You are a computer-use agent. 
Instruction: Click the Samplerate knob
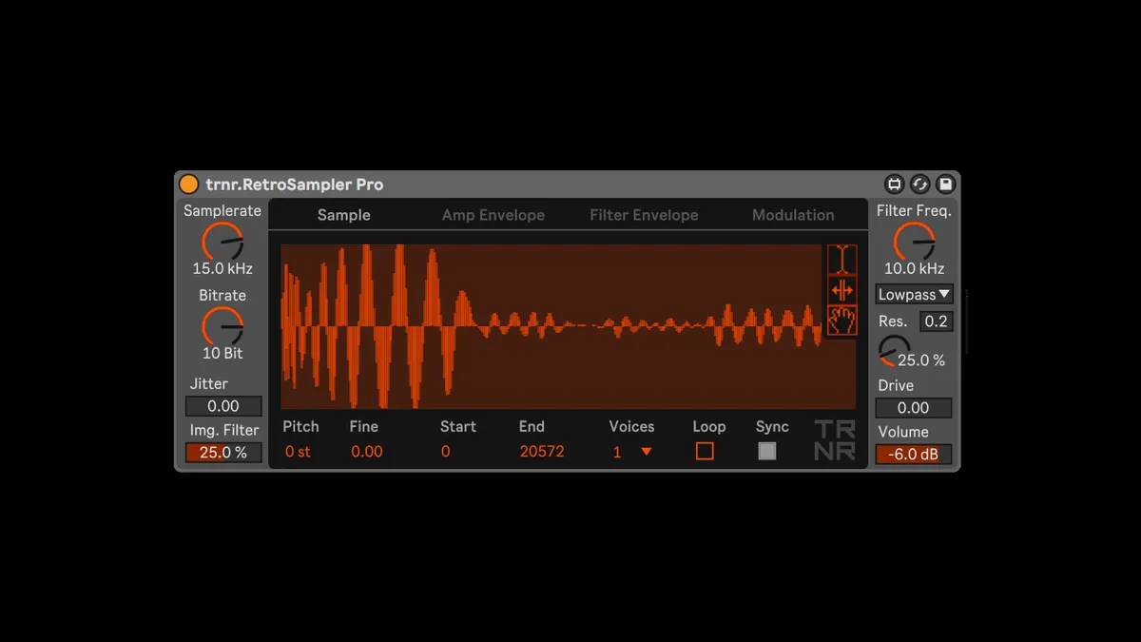pos(222,242)
